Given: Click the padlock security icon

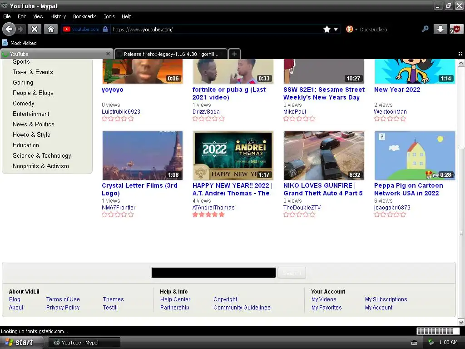Looking at the screenshot, I should 105,29.
